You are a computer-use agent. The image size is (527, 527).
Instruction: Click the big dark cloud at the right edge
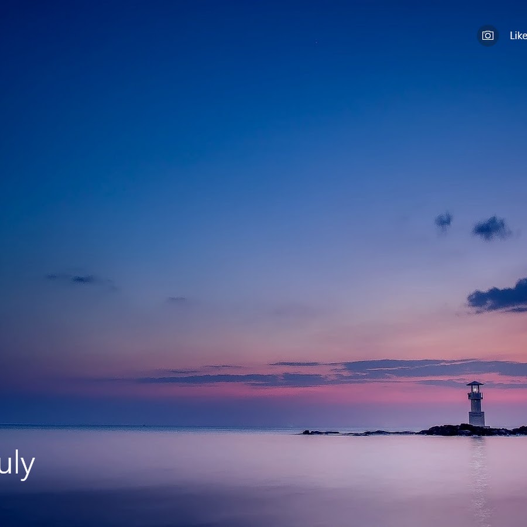point(501,298)
